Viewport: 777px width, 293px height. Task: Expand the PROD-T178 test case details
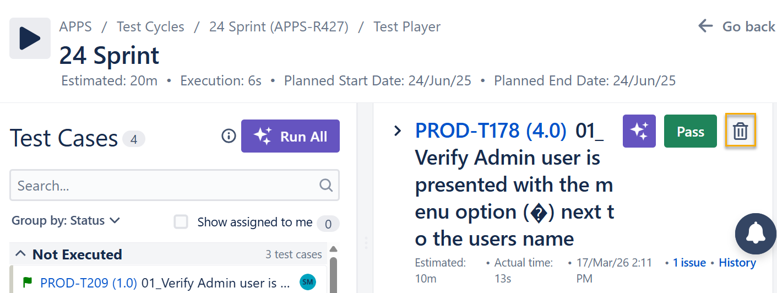click(x=397, y=131)
